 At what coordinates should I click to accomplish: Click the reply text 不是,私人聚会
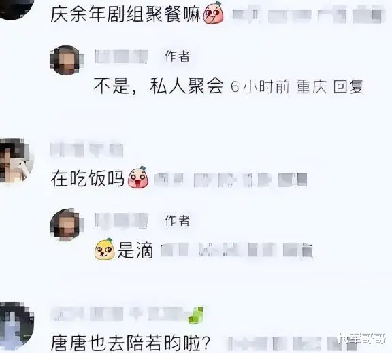point(159,86)
